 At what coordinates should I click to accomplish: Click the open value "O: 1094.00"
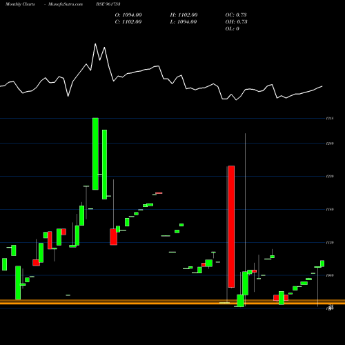click(x=128, y=15)
